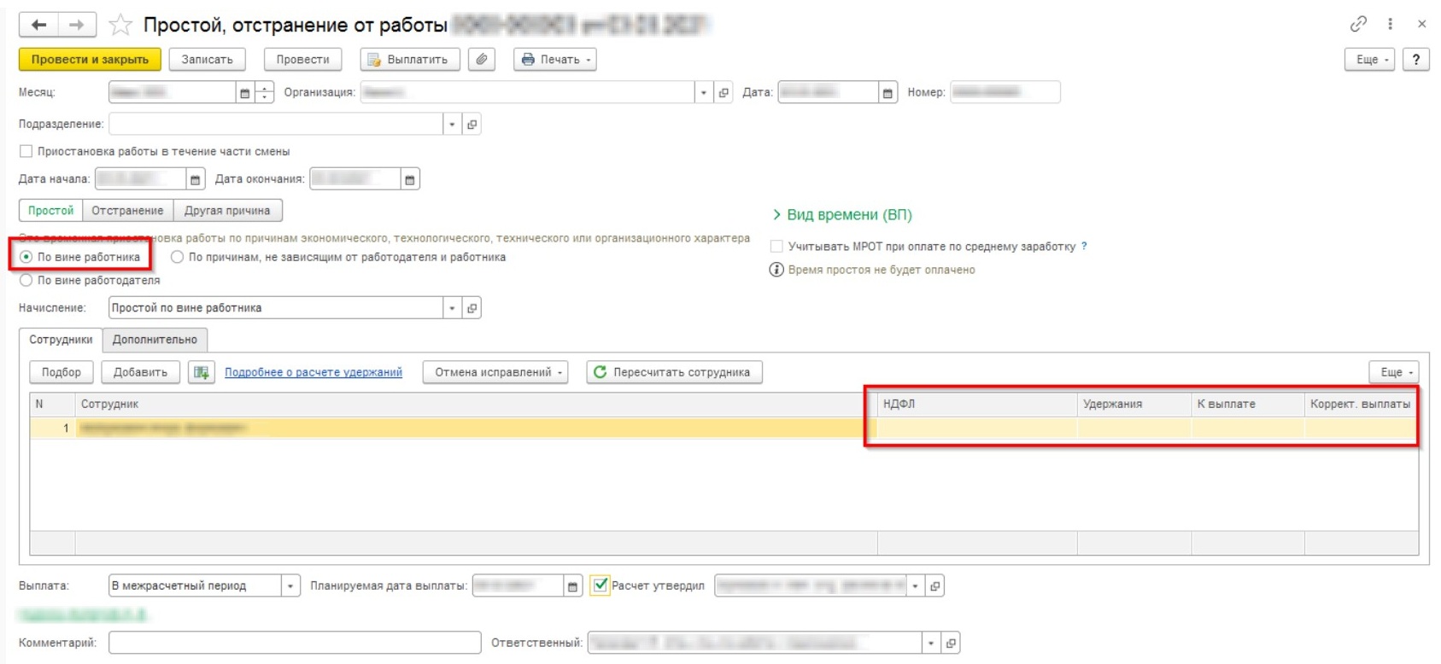1441x664 pixels.
Task: Click the Добавить button
Action: pyautogui.click(x=140, y=372)
